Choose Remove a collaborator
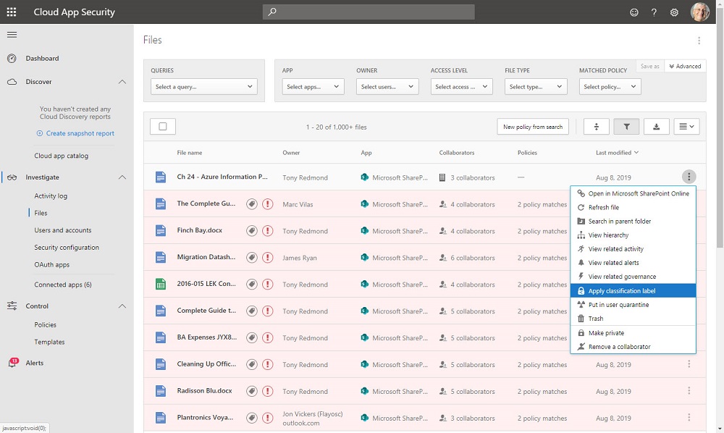This screenshot has height=433, width=724. click(x=633, y=347)
